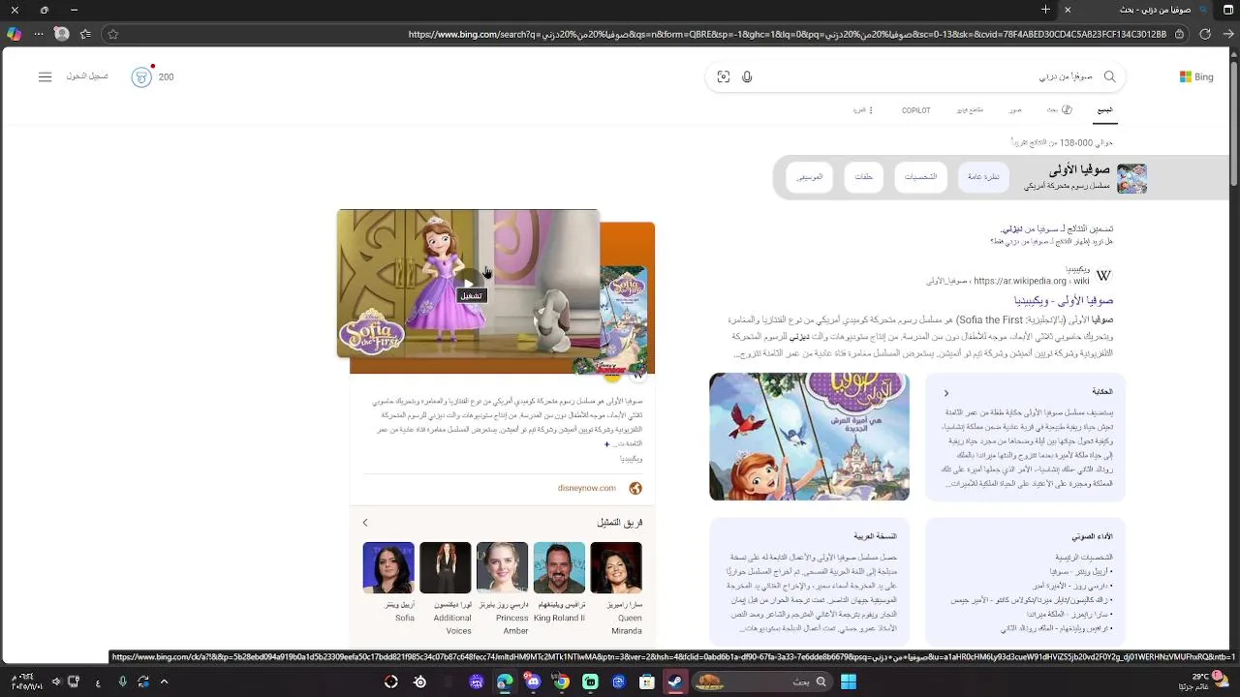Open Chrome from the taskbar
The height and width of the screenshot is (697, 1240).
pos(561,682)
